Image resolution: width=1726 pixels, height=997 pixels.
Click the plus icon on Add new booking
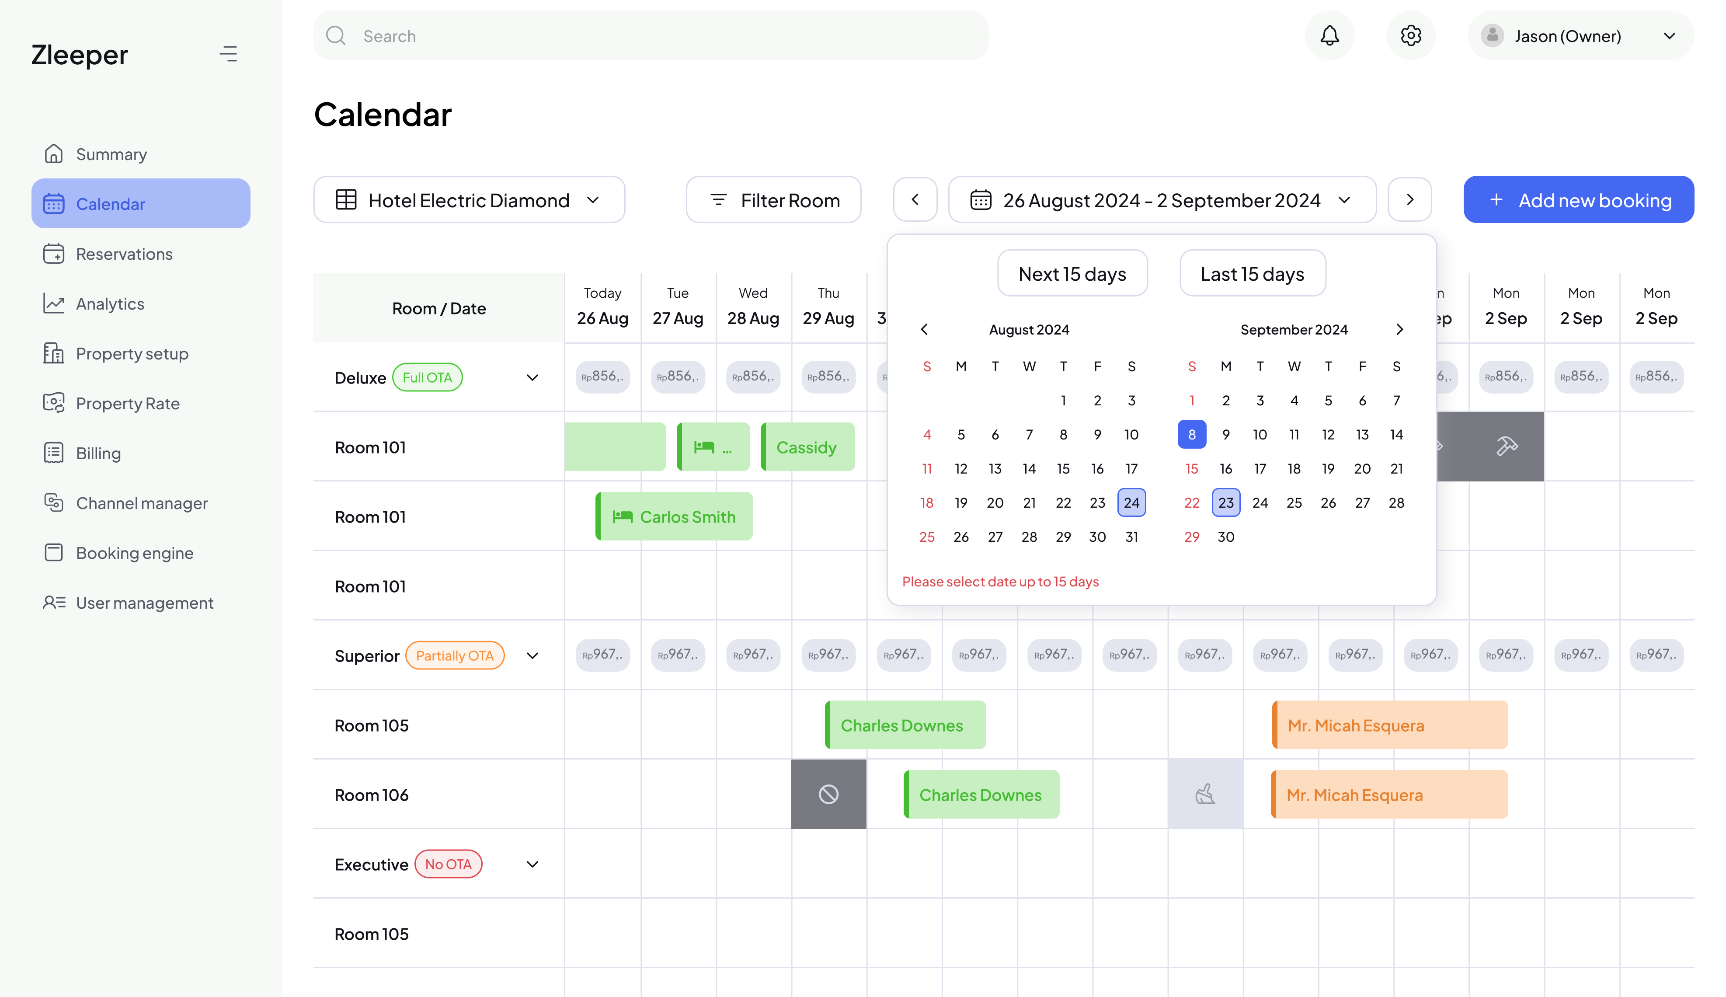tap(1496, 200)
